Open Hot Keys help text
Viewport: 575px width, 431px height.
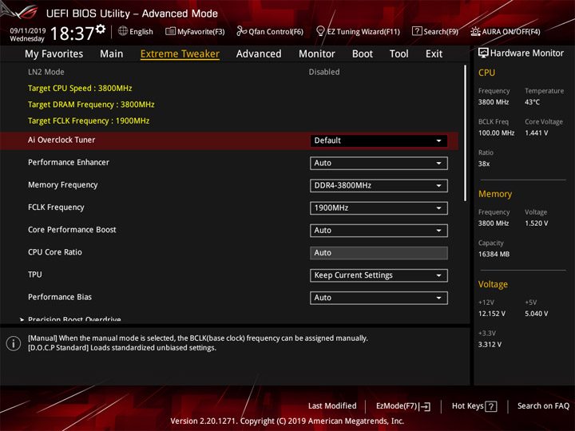pos(467,406)
